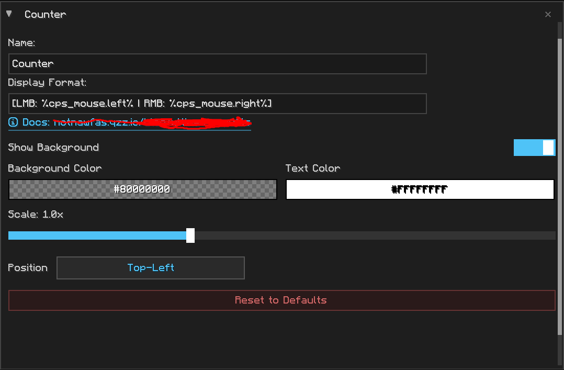Click the Text Color label

(x=312, y=168)
